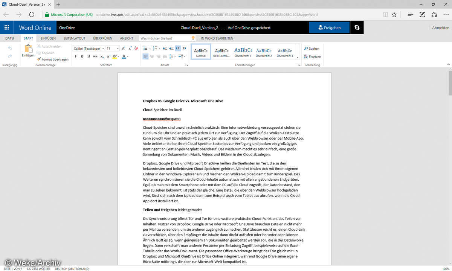Screen dimensions: 452x271
Task: Expand bullet list style options
Action: [150, 49]
